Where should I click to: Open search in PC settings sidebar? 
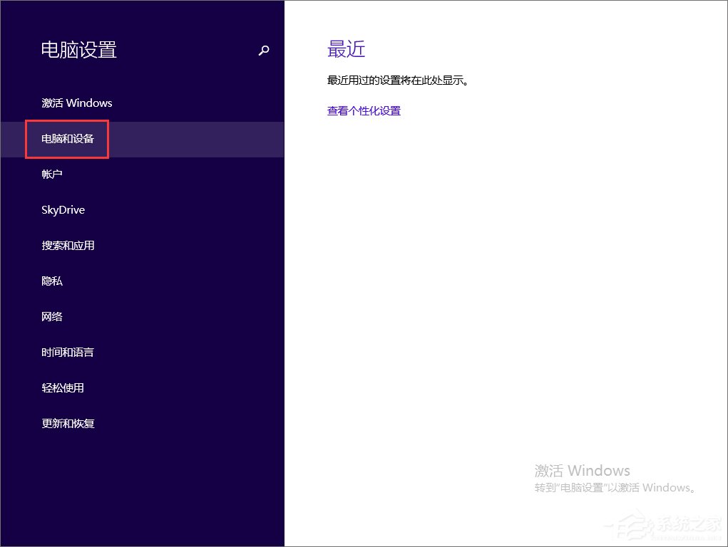[264, 51]
